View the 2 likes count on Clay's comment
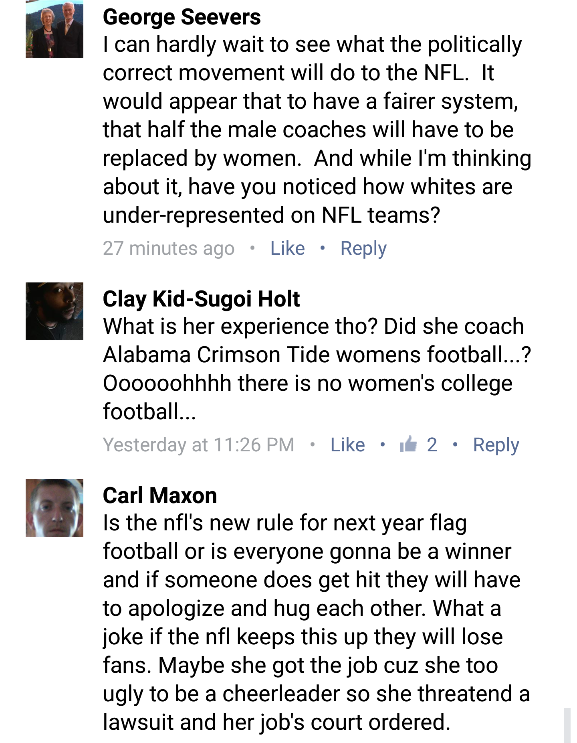The width and height of the screenshot is (577, 743). tap(432, 445)
